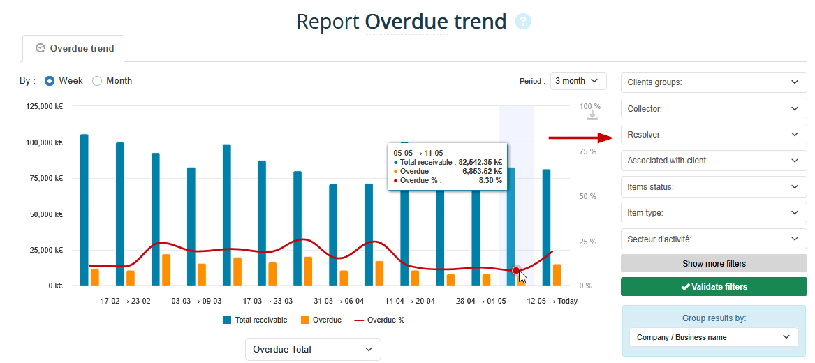Expand Associated with client filter
The width and height of the screenshot is (815, 363).
tap(713, 161)
